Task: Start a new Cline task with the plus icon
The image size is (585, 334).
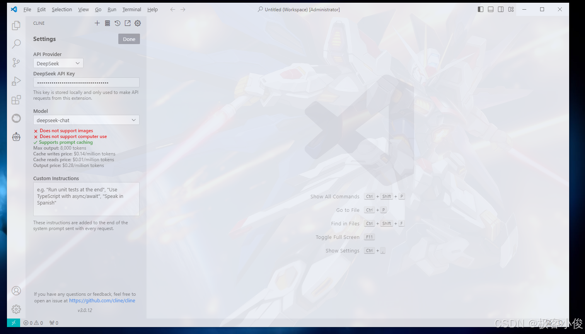Action: (97, 23)
